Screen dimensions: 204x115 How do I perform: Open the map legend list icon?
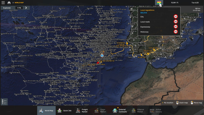click(4, 102)
